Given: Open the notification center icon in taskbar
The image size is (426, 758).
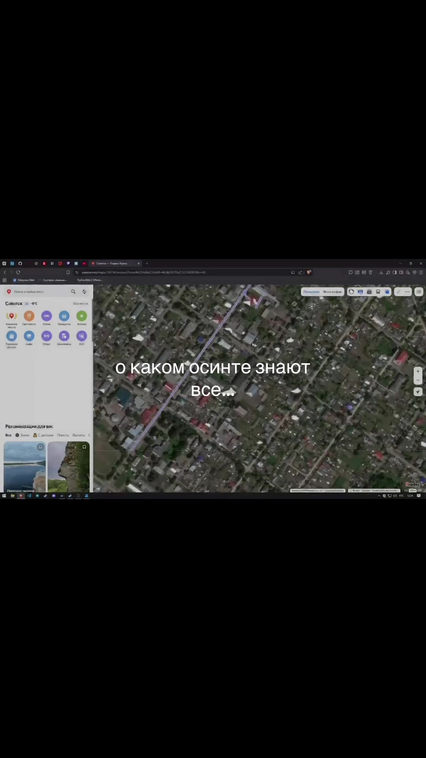Looking at the screenshot, I should pos(419,496).
